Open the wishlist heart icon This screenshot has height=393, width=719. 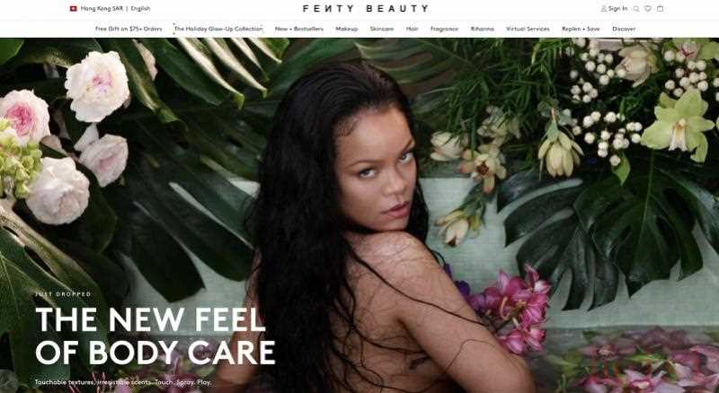coord(648,9)
